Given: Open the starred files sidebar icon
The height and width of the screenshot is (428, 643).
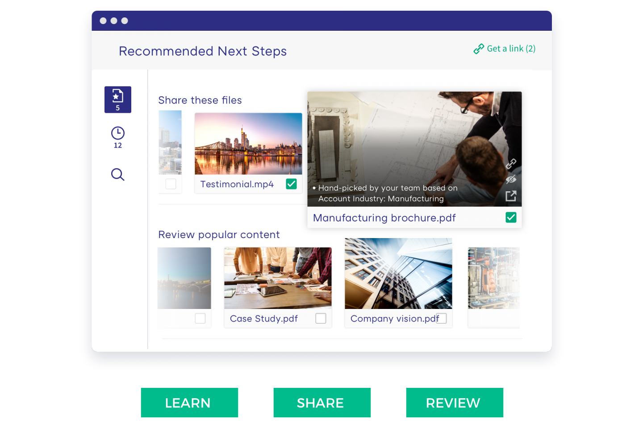Looking at the screenshot, I should [x=118, y=99].
